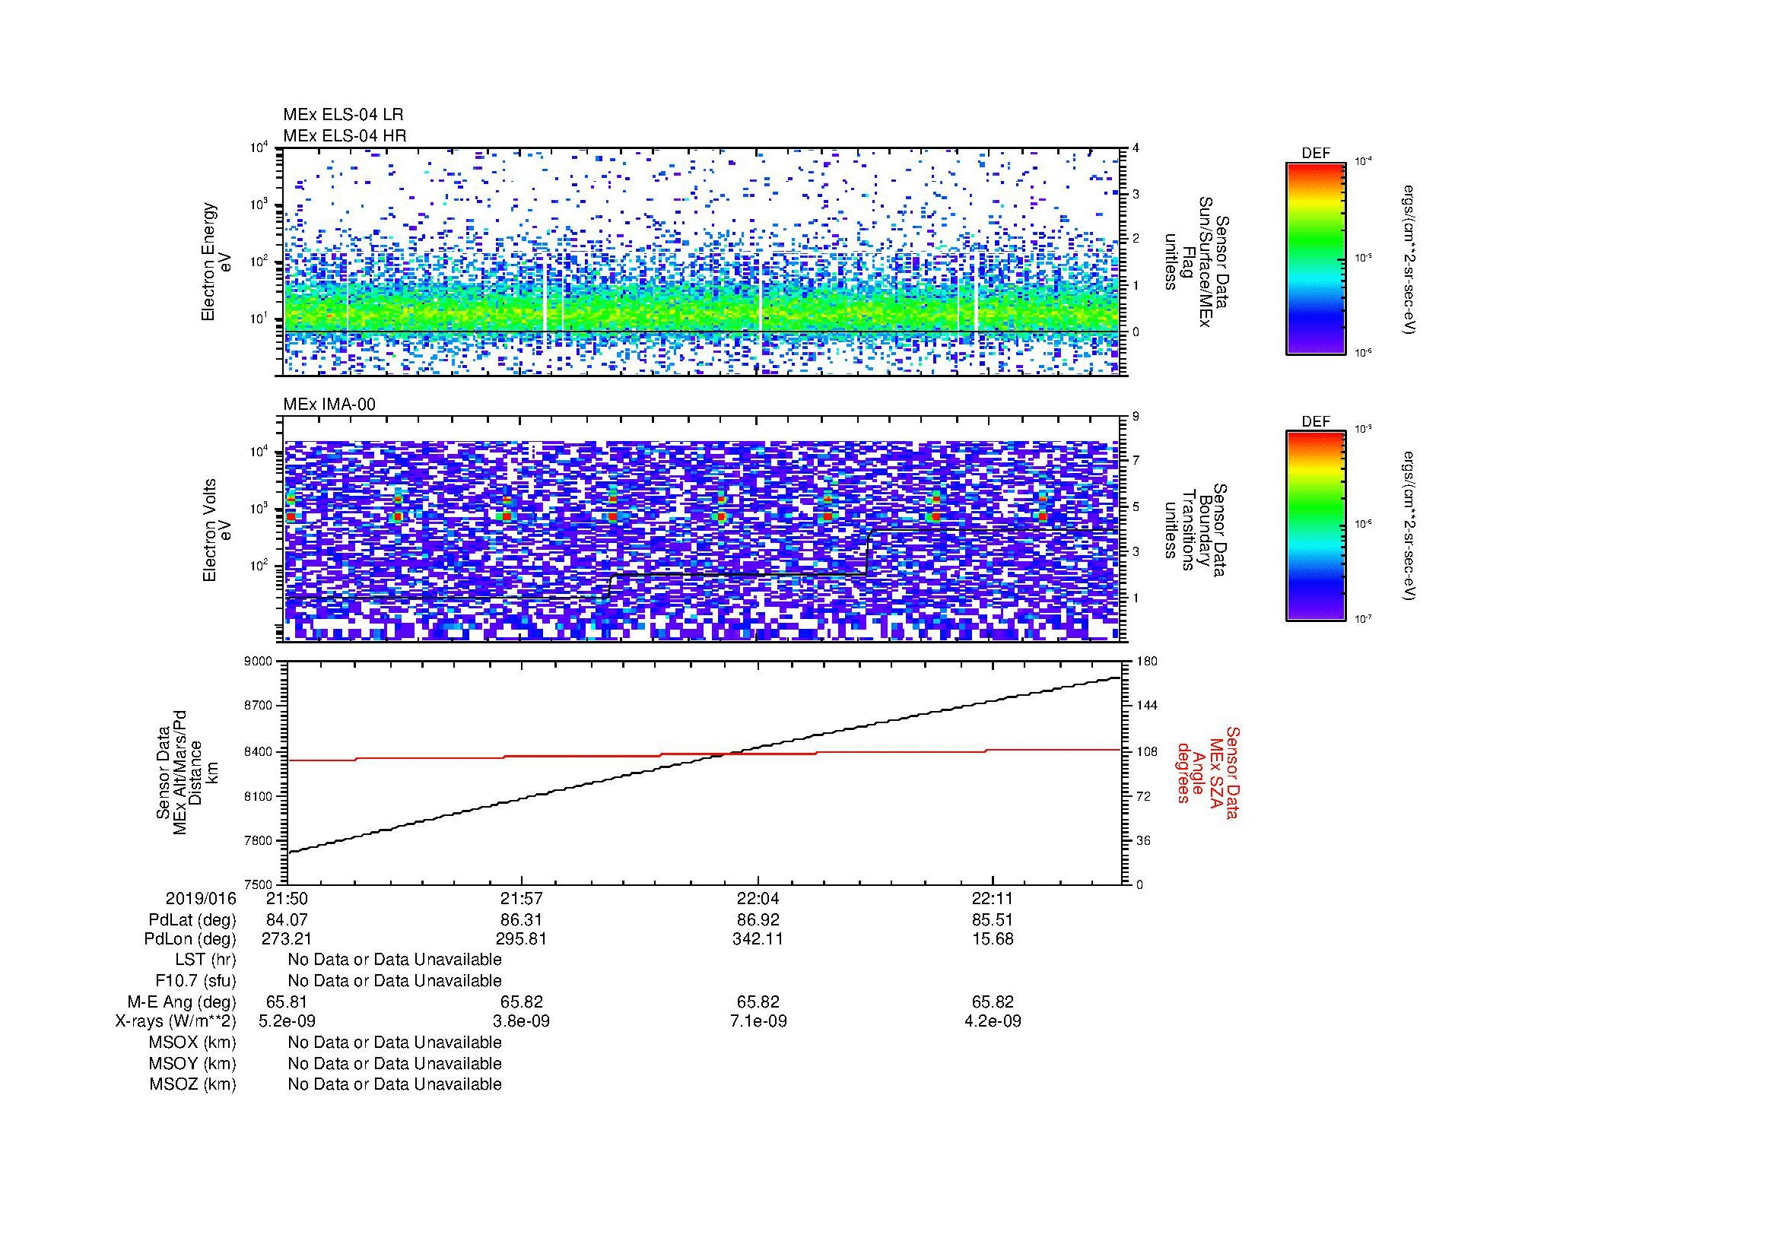Click the 'MSOX (km)' row label
Viewport: 1779px width, 1257px height.
192,1042
